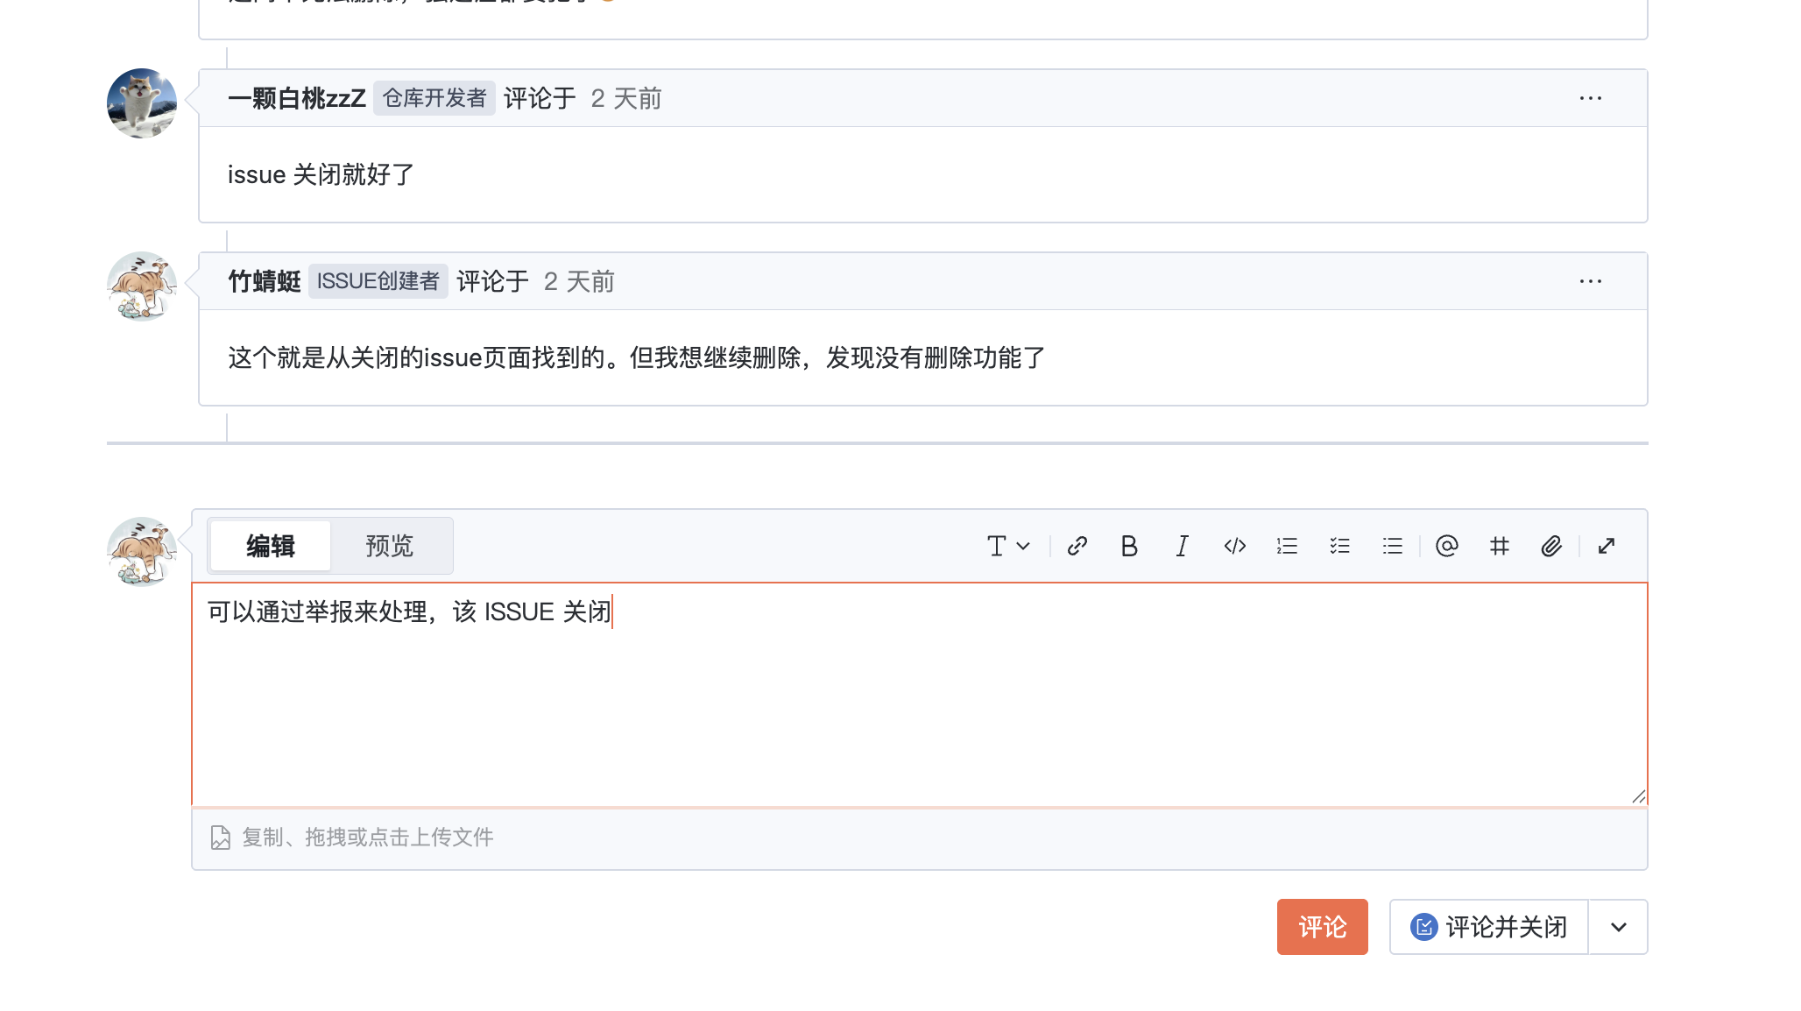The image size is (1801, 1011).
Task: Insert an ordered list
Action: (x=1287, y=546)
